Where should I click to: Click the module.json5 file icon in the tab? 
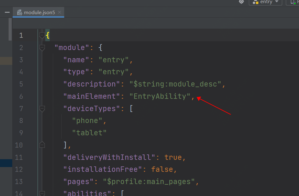point(20,13)
